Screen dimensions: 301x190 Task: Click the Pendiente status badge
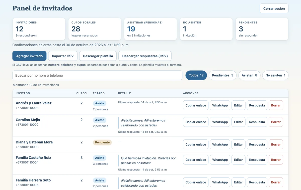(x=102, y=142)
